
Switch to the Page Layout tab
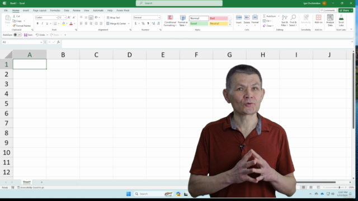click(x=40, y=11)
